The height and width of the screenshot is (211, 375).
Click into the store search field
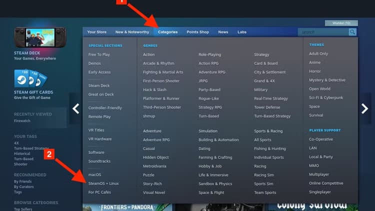[322, 32]
